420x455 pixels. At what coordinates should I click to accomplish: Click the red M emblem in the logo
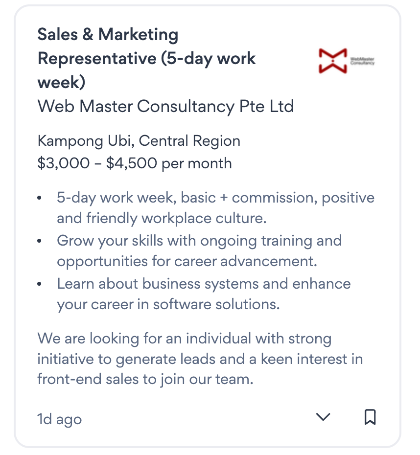[x=332, y=61]
